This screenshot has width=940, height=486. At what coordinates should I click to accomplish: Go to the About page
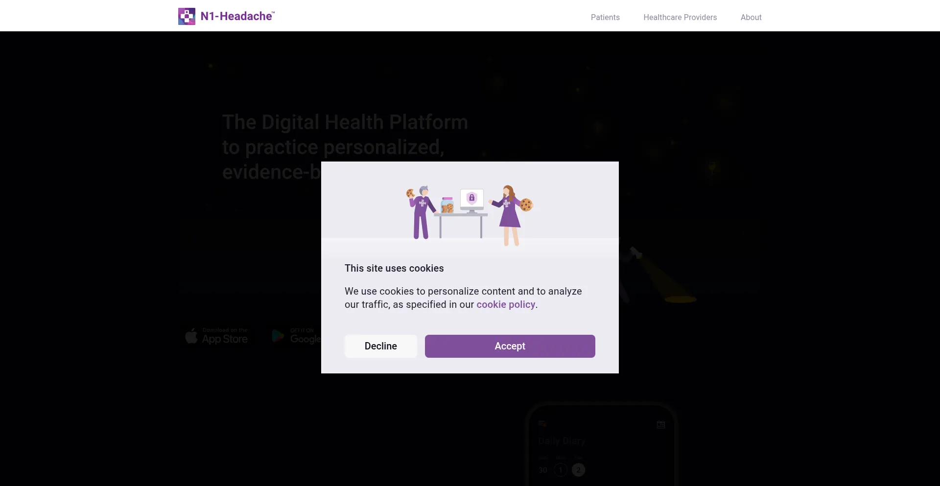pos(751,17)
